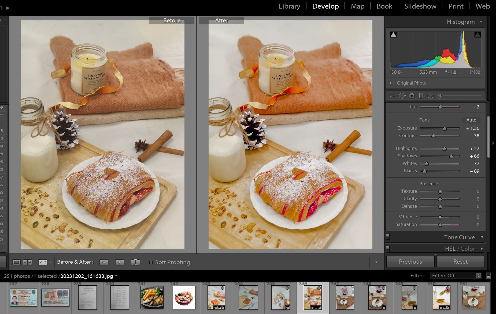496x314 pixels.
Task: Collapse the Histogram panel
Action: tap(481, 22)
